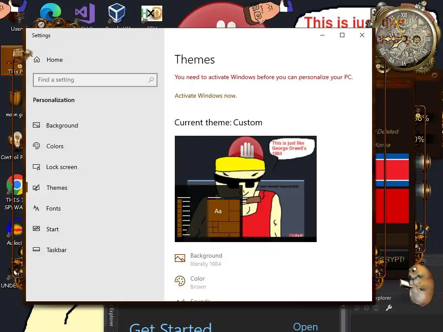Open theme Background option literally 1984
This screenshot has width=443, height=332.
(x=206, y=259)
